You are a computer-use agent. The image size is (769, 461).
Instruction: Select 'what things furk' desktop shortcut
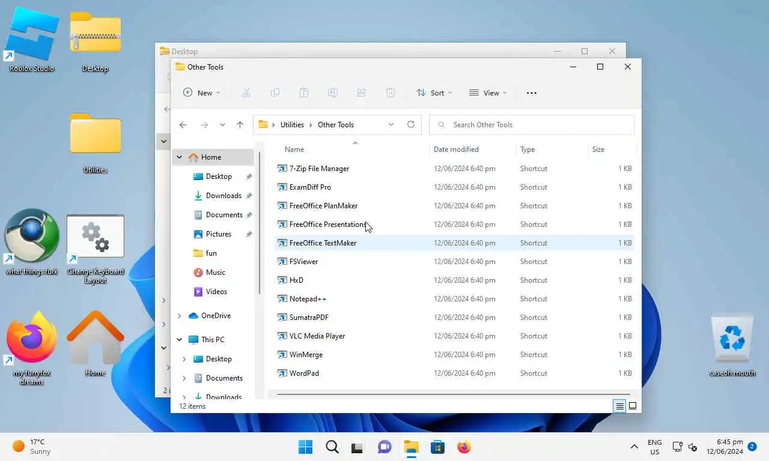coord(32,241)
